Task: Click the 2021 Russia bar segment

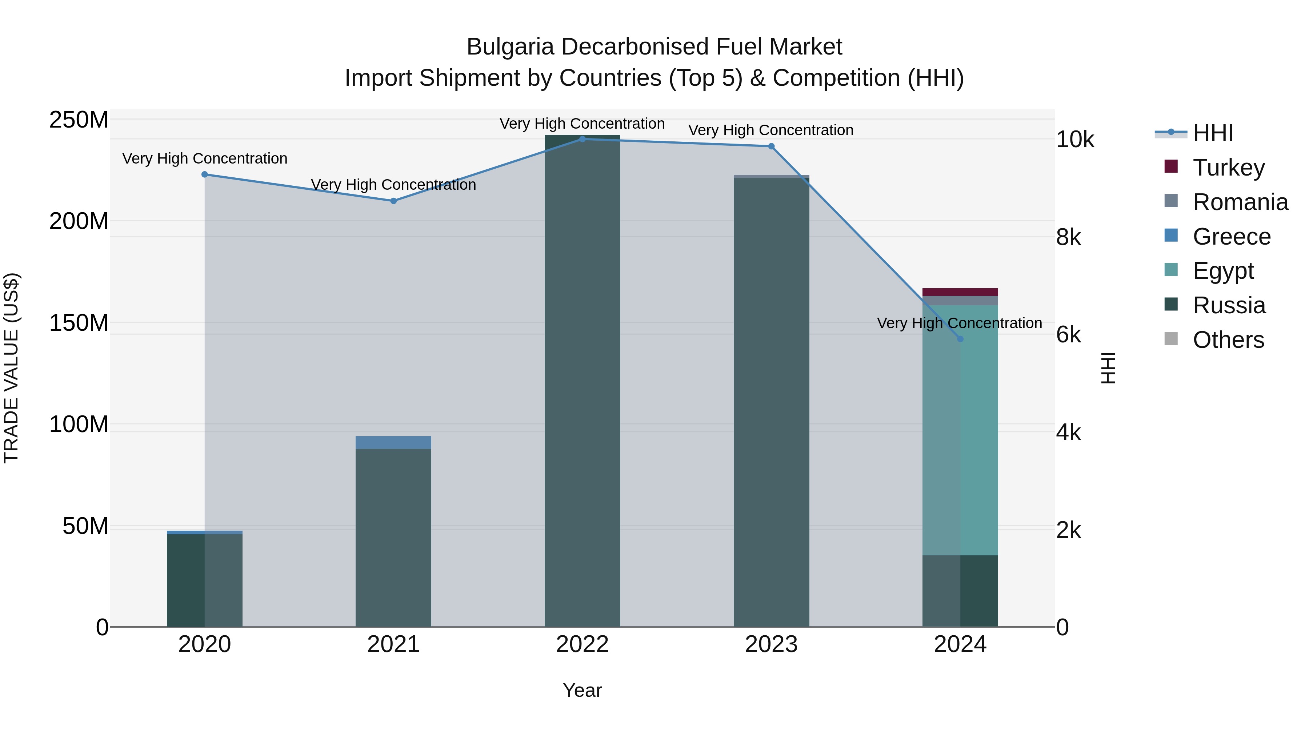Action: (393, 538)
